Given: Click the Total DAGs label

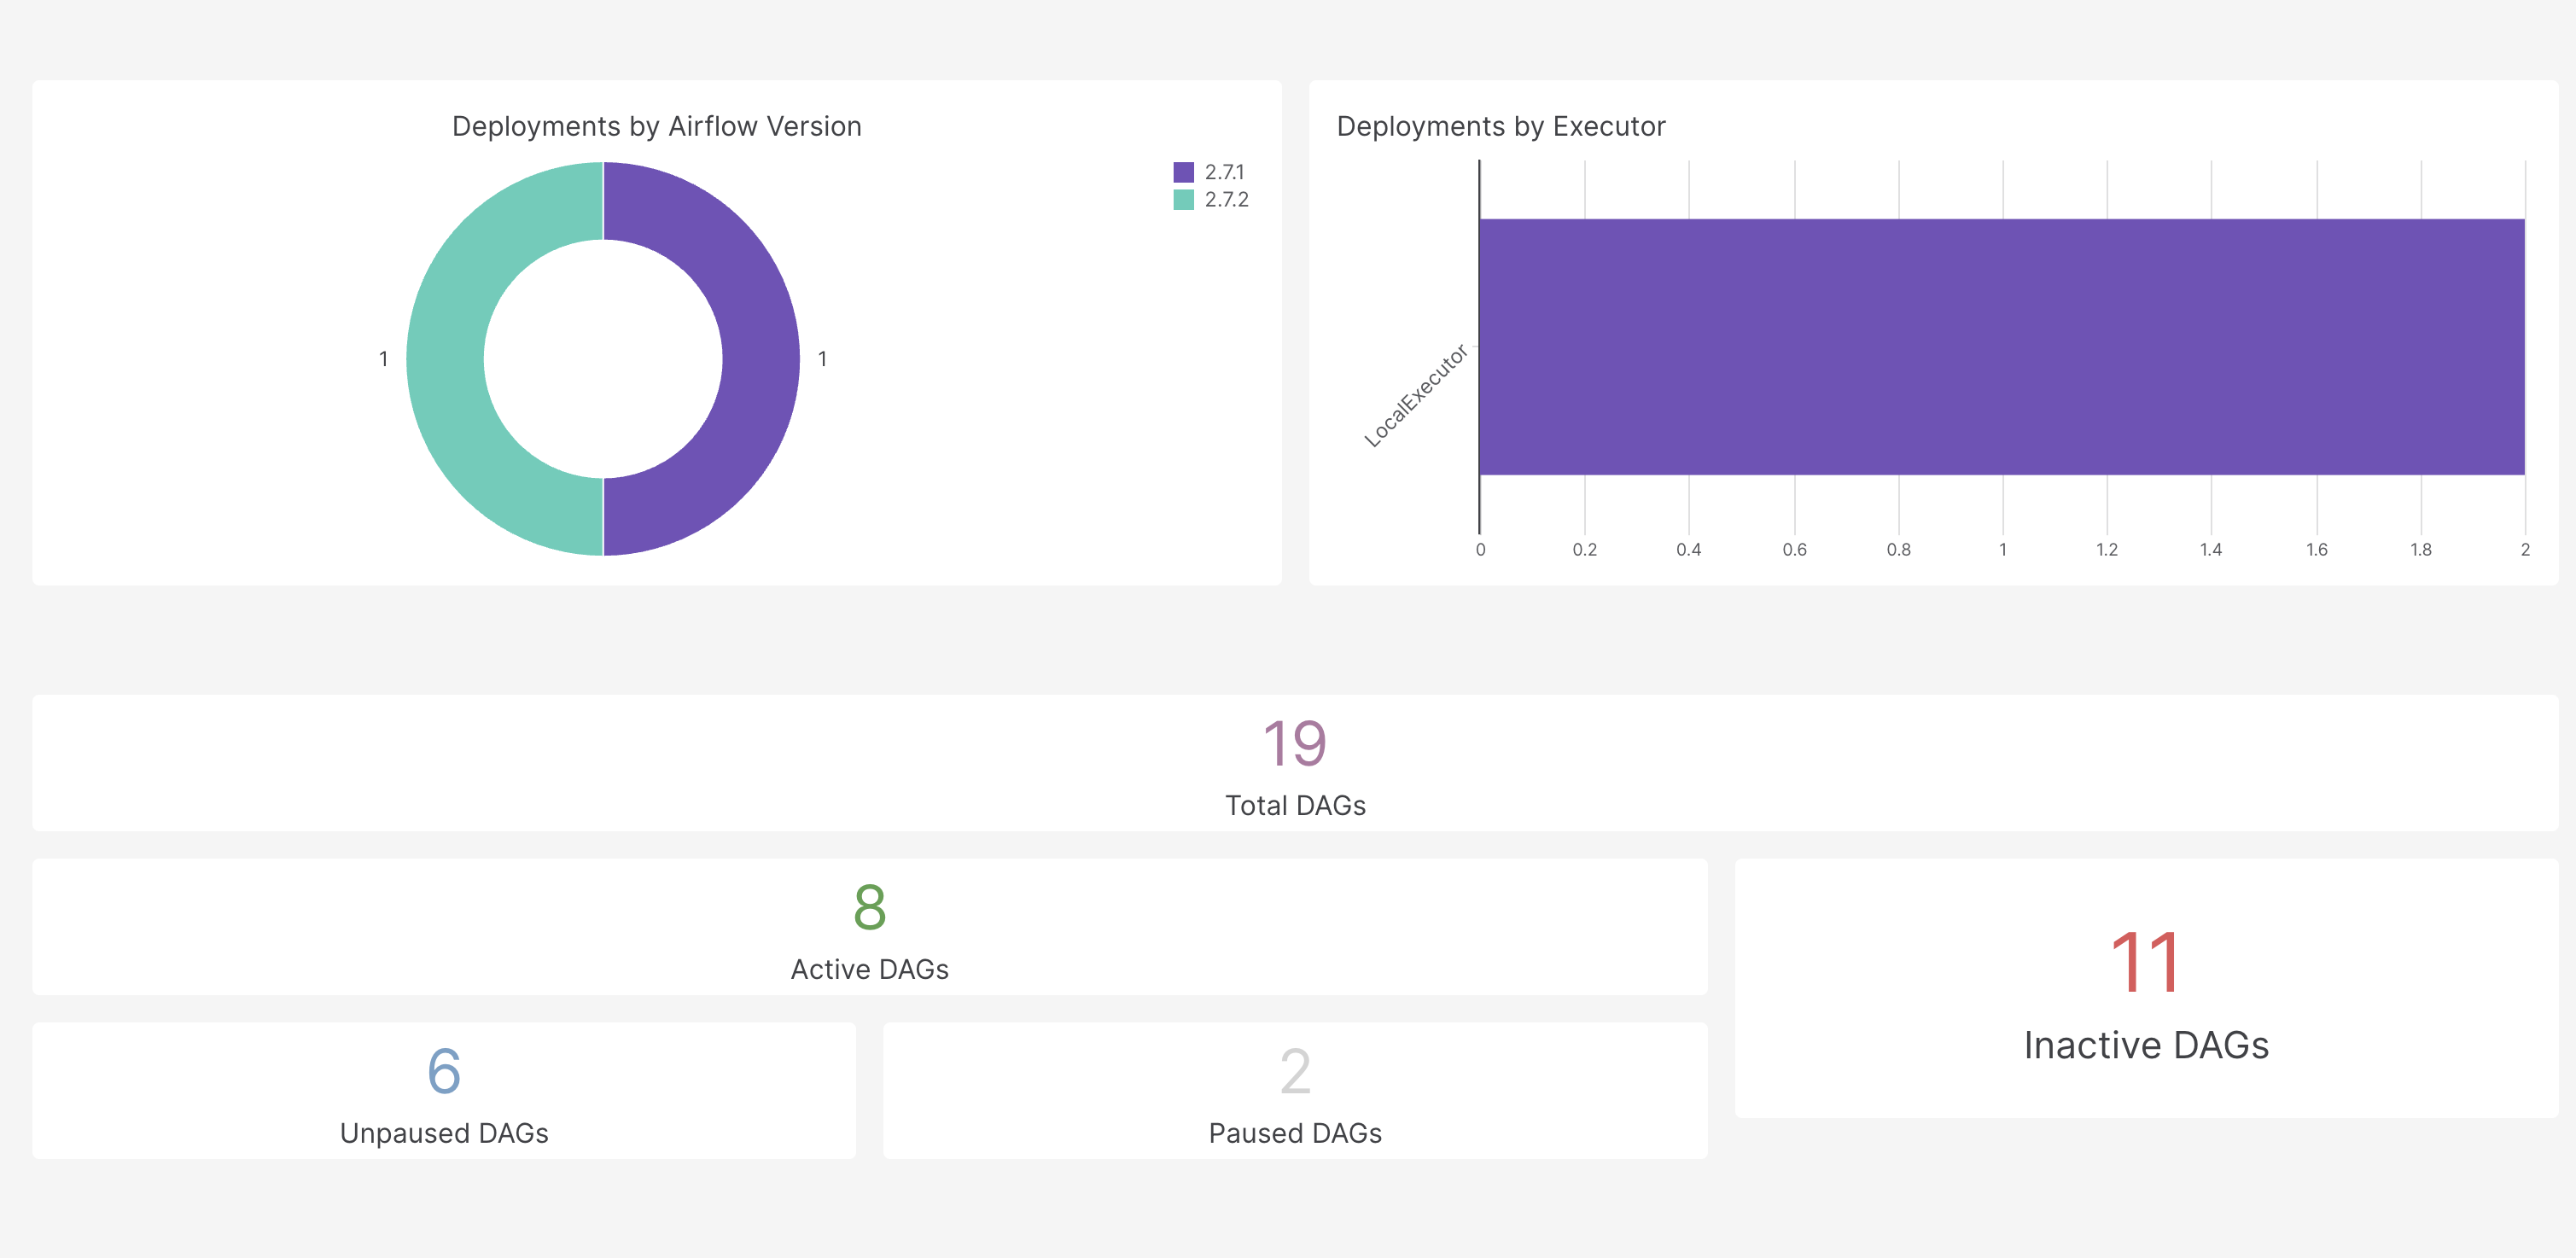Looking at the screenshot, I should [1294, 805].
